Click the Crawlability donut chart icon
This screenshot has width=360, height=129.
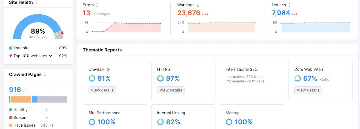92,79
